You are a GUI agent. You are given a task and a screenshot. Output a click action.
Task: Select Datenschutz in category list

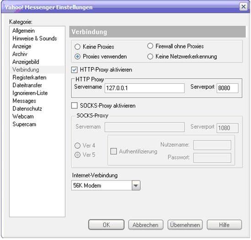point(27,109)
